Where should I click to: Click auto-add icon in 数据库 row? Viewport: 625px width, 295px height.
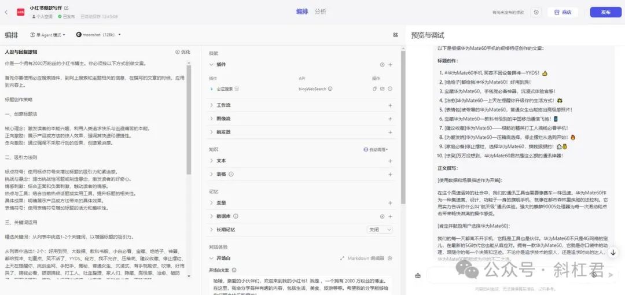(382, 216)
